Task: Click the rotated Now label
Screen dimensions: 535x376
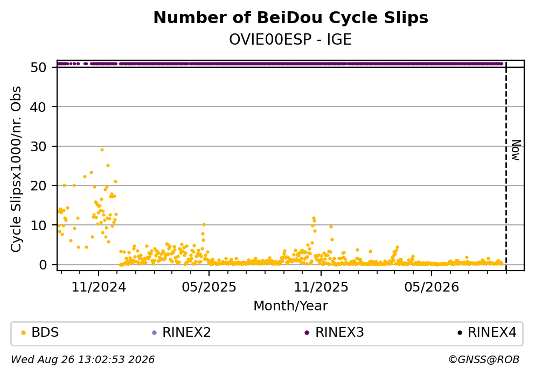Action: point(516,150)
